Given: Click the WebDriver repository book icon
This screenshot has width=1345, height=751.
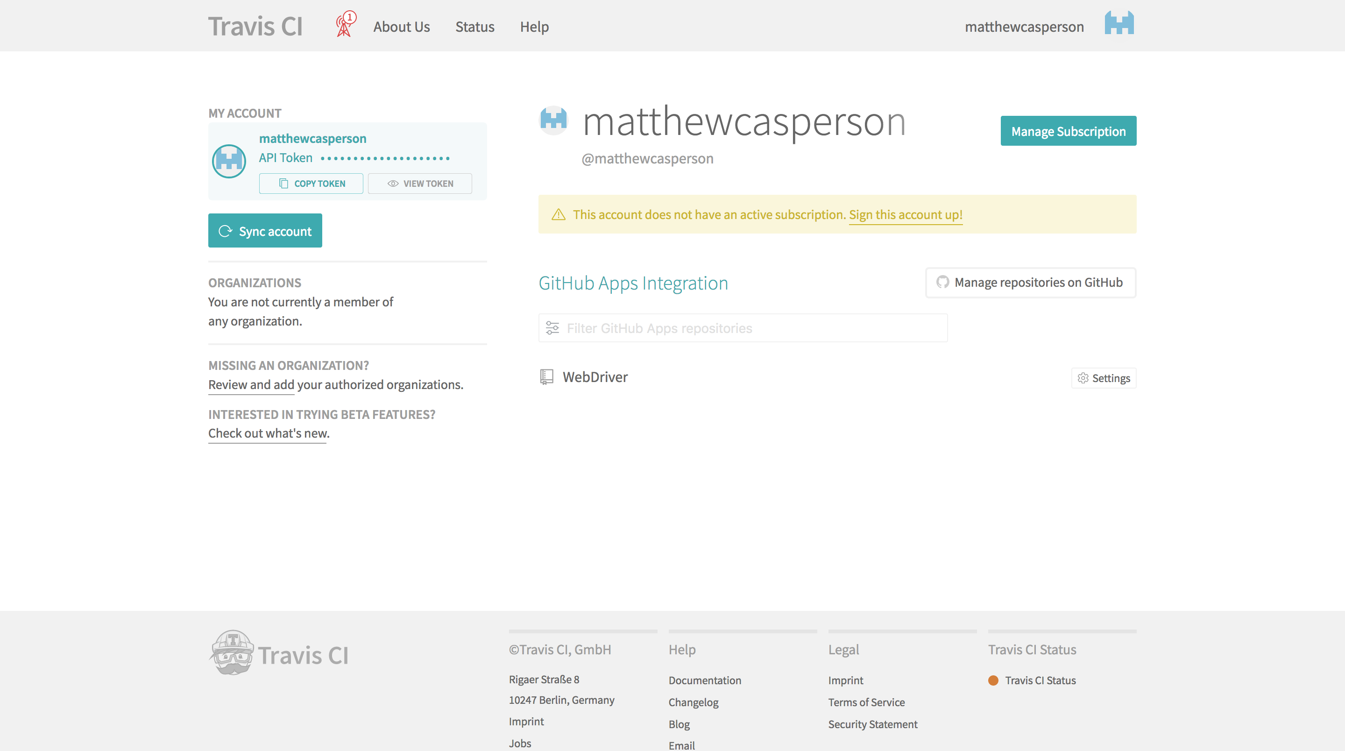Looking at the screenshot, I should [546, 376].
